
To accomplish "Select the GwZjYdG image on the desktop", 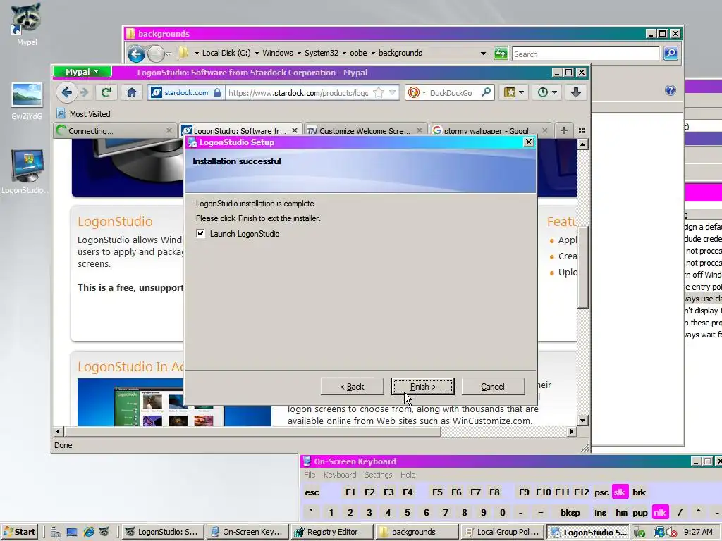I will pyautogui.click(x=27, y=101).
